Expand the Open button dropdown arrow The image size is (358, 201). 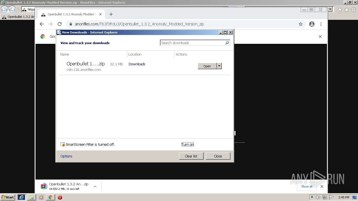[x=219, y=66]
